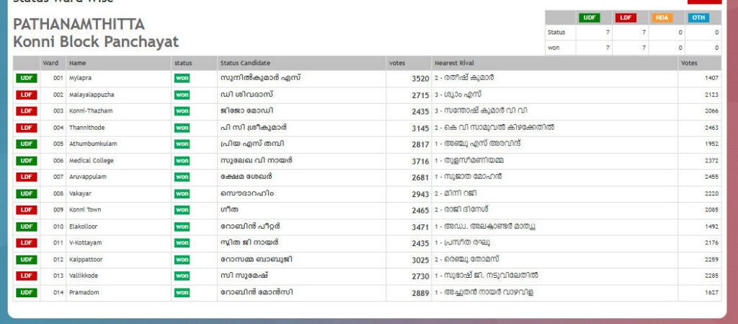Click the UDF badge beside Pramadom ward
738x324 pixels.
point(27,292)
